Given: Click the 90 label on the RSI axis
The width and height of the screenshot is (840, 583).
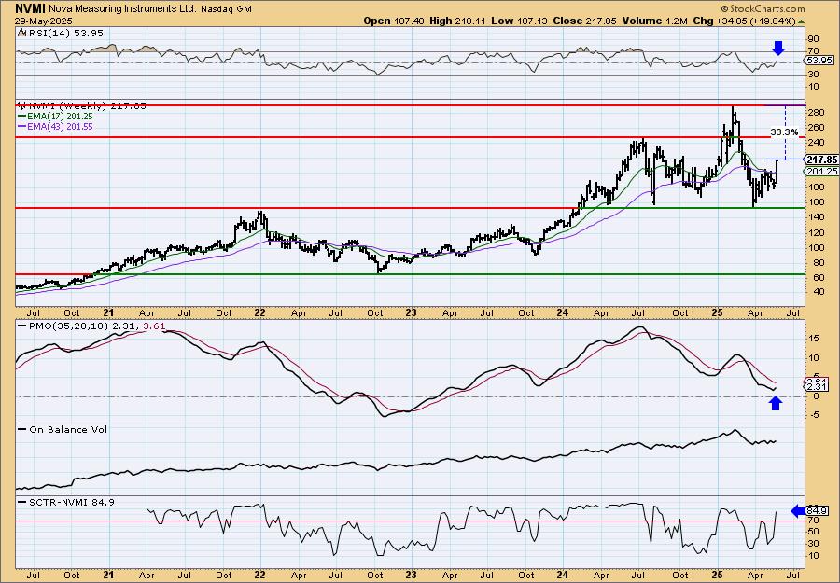Looking at the screenshot, I should pyautogui.click(x=814, y=39).
